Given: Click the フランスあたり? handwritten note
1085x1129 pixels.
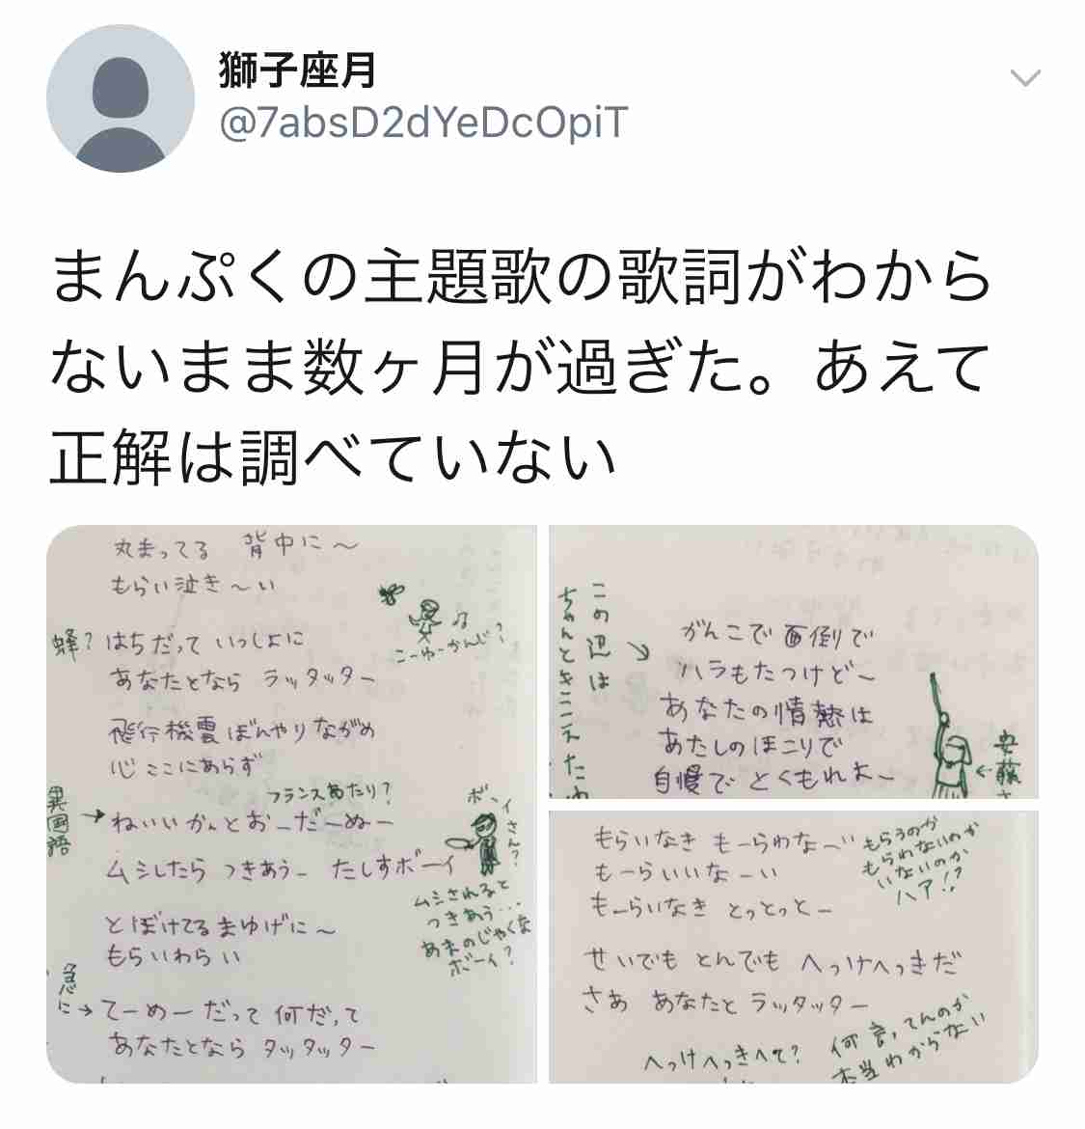Looking at the screenshot, I should [330, 793].
